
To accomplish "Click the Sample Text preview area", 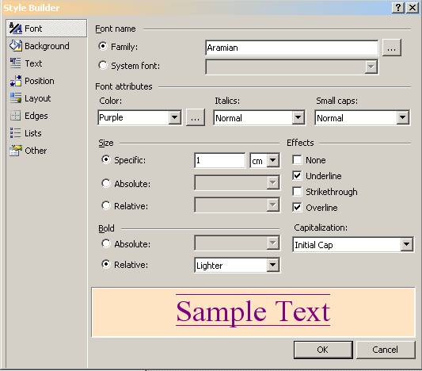I will click(253, 312).
